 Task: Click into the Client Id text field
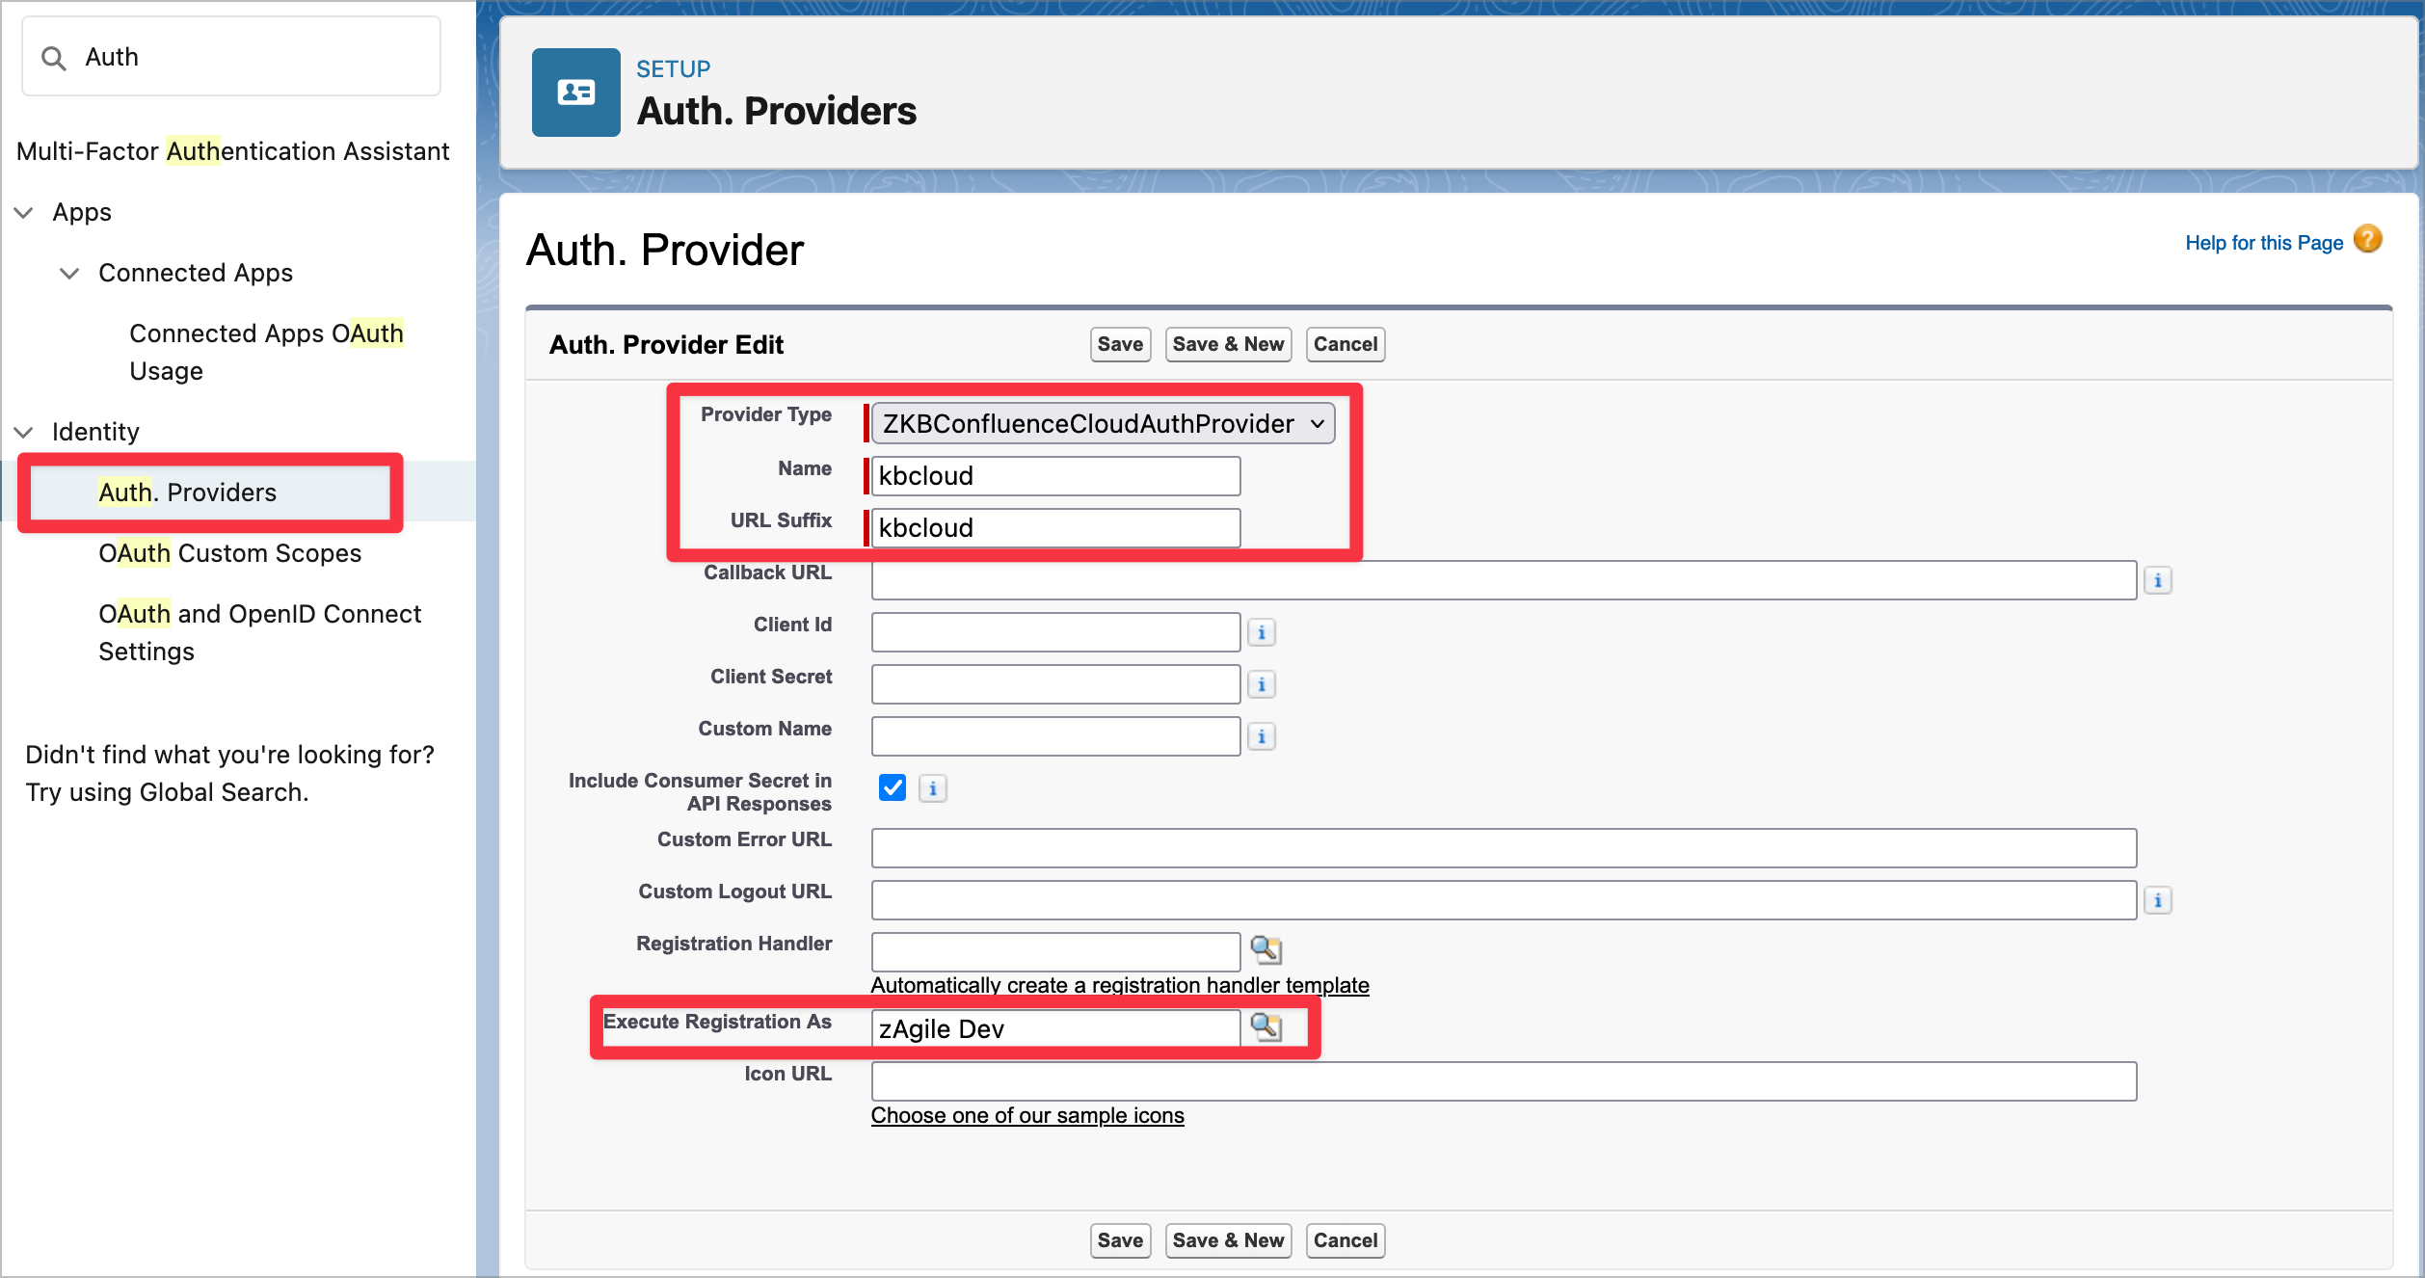pos(1054,632)
